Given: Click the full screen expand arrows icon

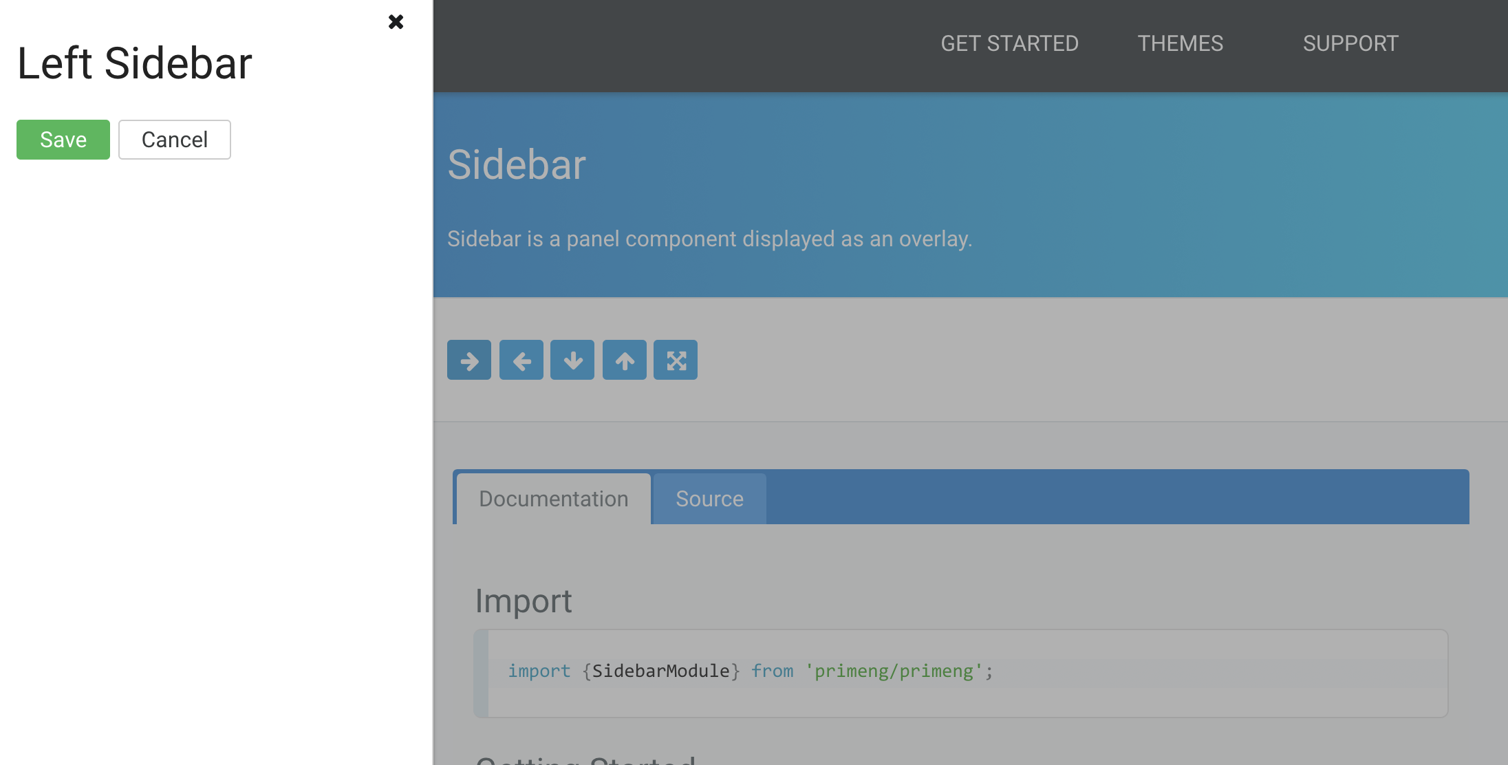Looking at the screenshot, I should coord(676,360).
